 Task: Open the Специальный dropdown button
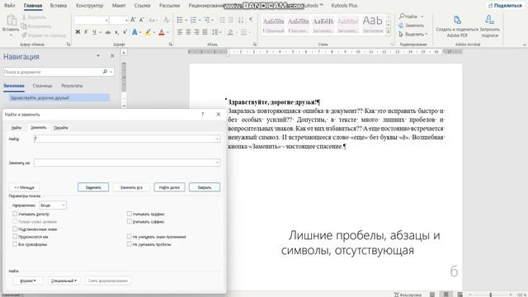tap(64, 280)
